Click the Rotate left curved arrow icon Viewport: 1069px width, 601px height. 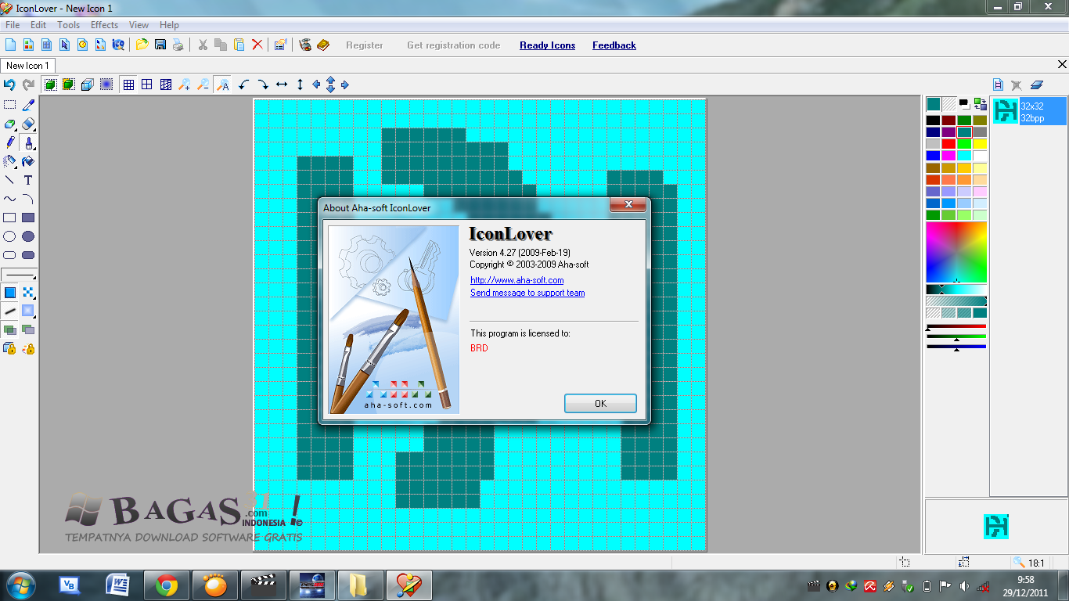click(x=243, y=85)
